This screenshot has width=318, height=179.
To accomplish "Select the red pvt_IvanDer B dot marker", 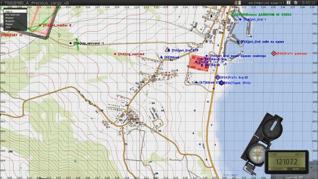I will [40, 25].
